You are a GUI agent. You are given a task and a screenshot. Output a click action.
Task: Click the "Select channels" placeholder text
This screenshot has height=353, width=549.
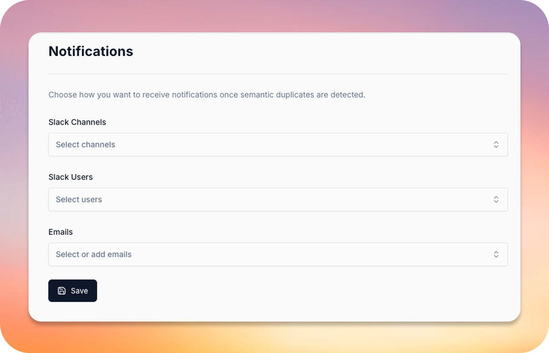coord(85,145)
